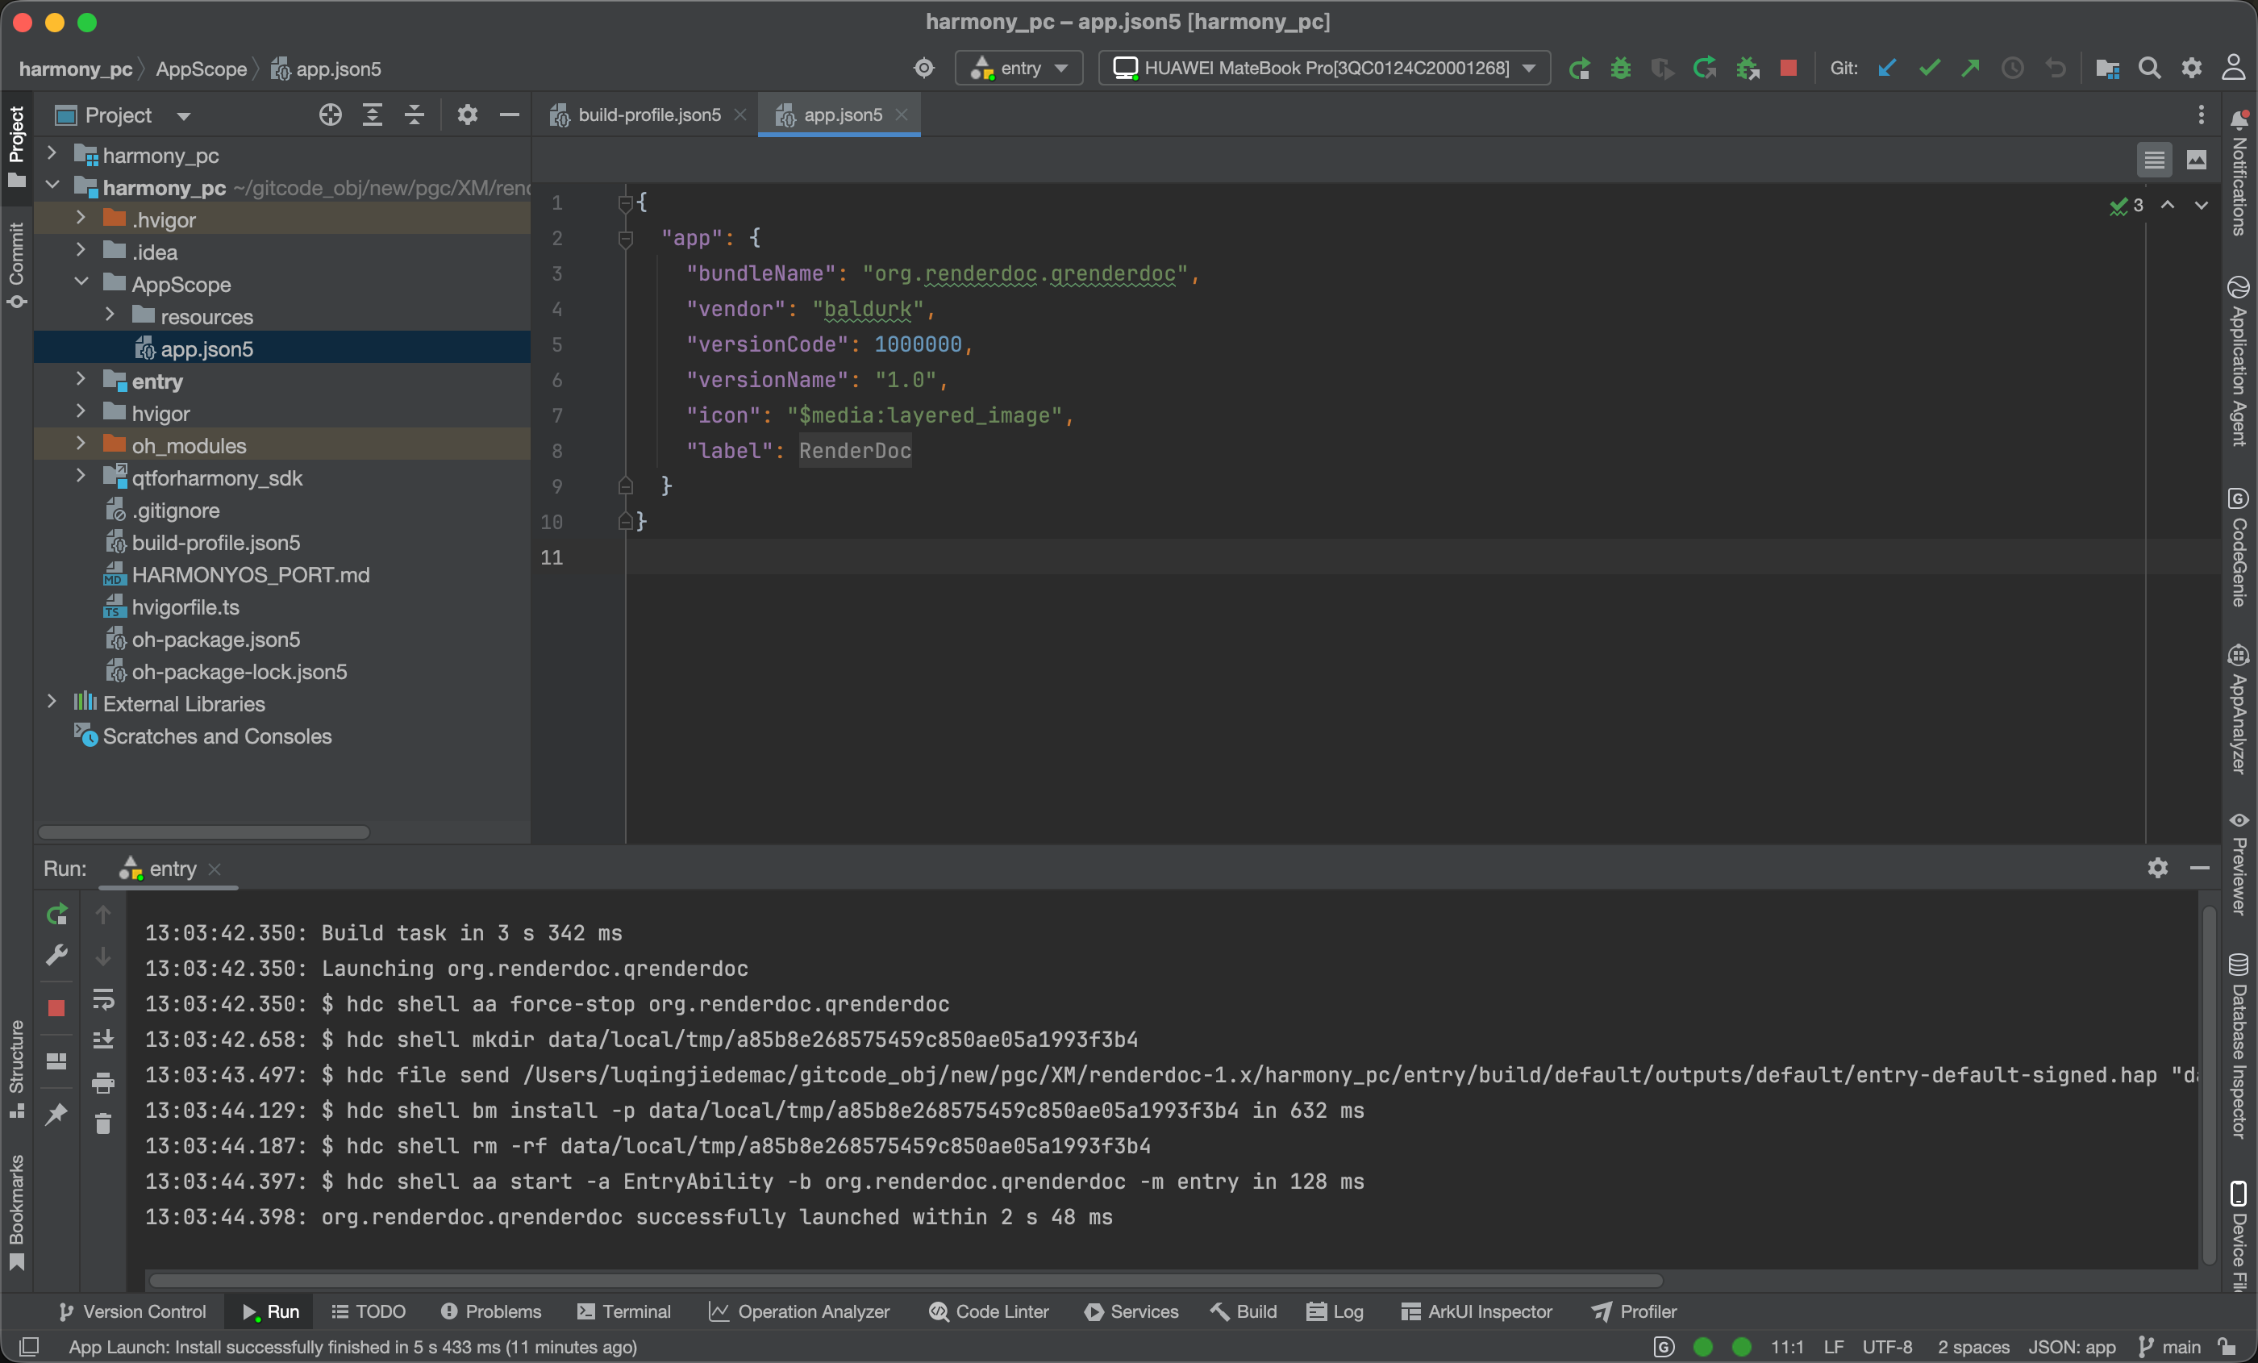Open the Version Control tab
The image size is (2258, 1363).
[132, 1311]
